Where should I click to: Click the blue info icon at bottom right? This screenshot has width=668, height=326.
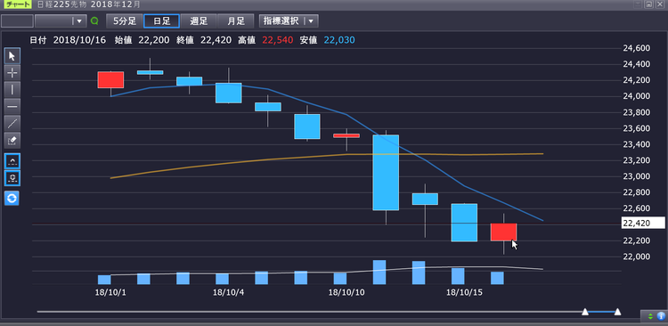point(661,316)
